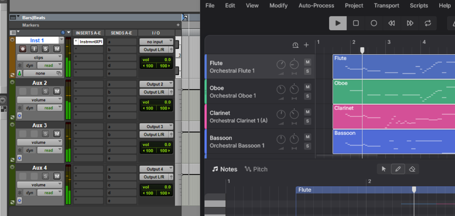455x216 pixels.
Task: Toggle loop playback in transport bar
Action: point(428,23)
